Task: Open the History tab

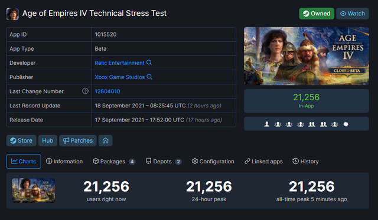Action: coord(305,161)
